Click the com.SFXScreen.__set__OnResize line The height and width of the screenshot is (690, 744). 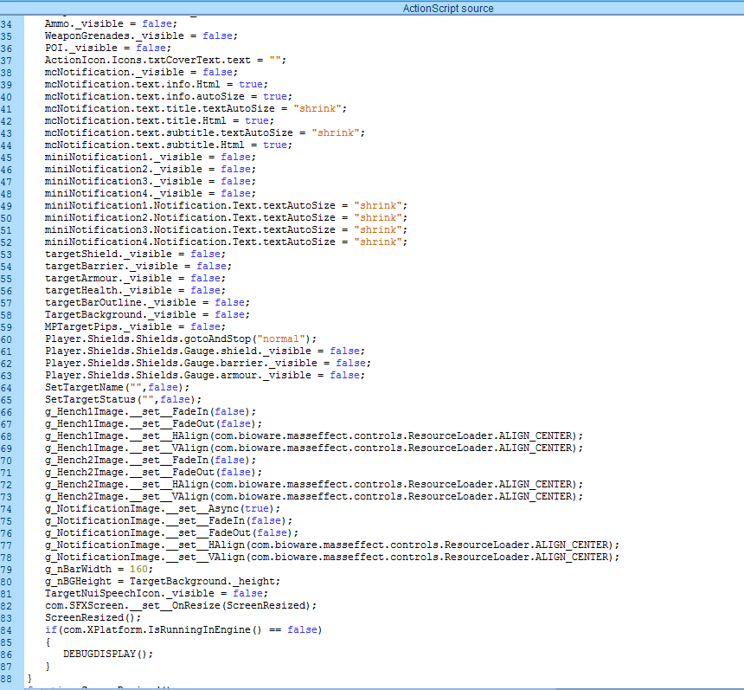181,605
